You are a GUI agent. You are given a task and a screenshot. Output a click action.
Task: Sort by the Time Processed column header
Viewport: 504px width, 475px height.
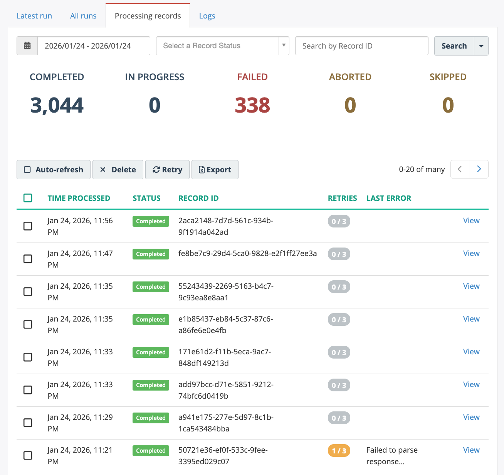79,198
